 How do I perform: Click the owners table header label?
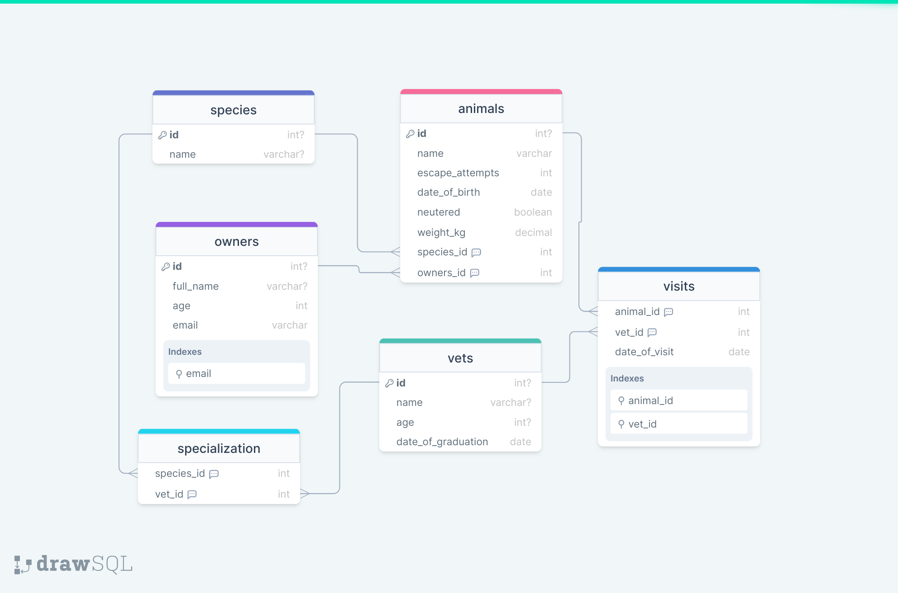[234, 241]
